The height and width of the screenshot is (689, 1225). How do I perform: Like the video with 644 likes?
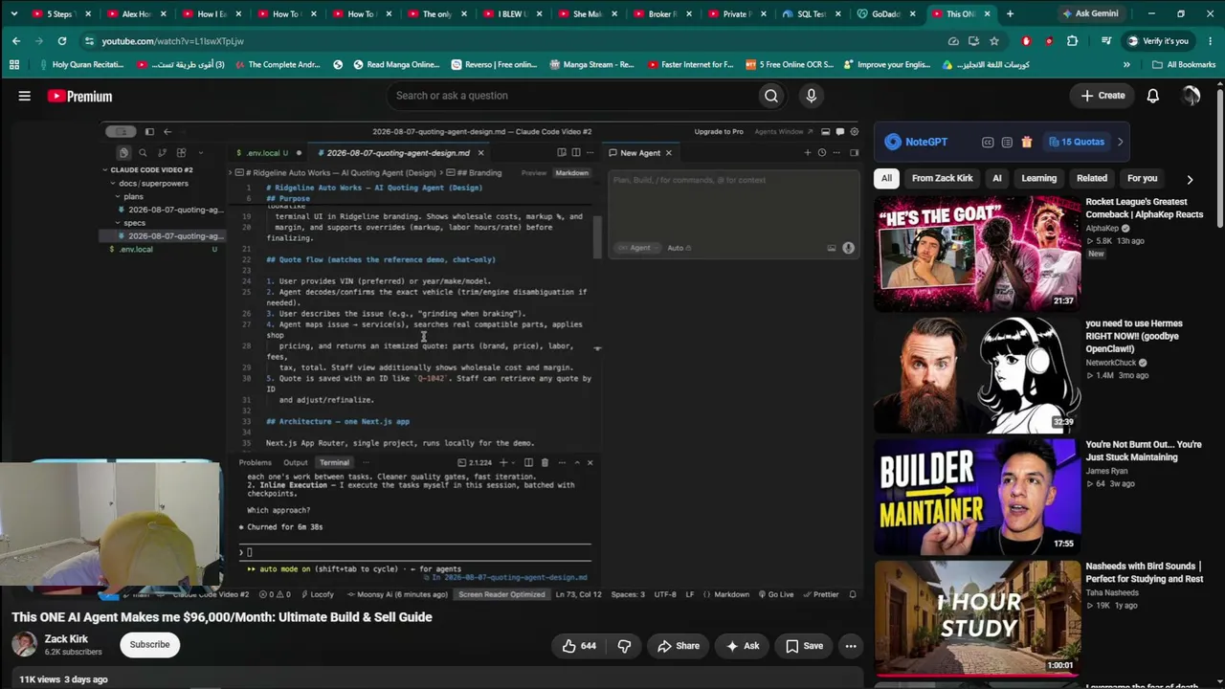(578, 646)
